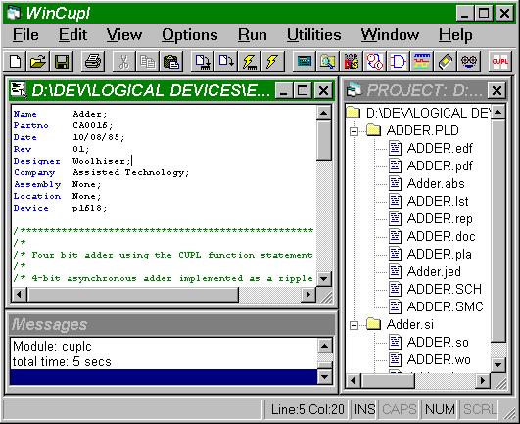520x424 pixels.
Task: Click the Paste clipboard icon
Action: (170, 62)
